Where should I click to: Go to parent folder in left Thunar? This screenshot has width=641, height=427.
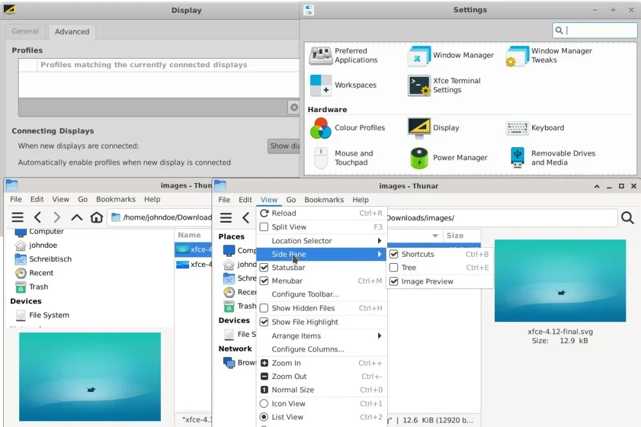point(76,218)
